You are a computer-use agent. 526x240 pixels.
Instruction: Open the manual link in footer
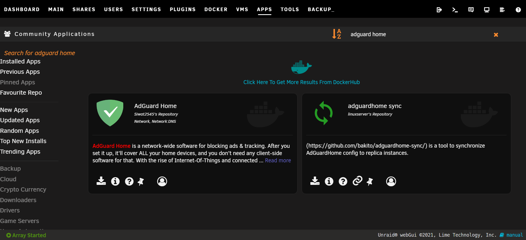[x=515, y=235]
